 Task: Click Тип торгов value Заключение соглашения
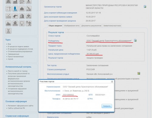(x=97, y=65)
